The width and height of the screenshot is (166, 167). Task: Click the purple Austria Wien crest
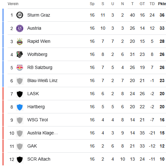[x=20, y=28]
